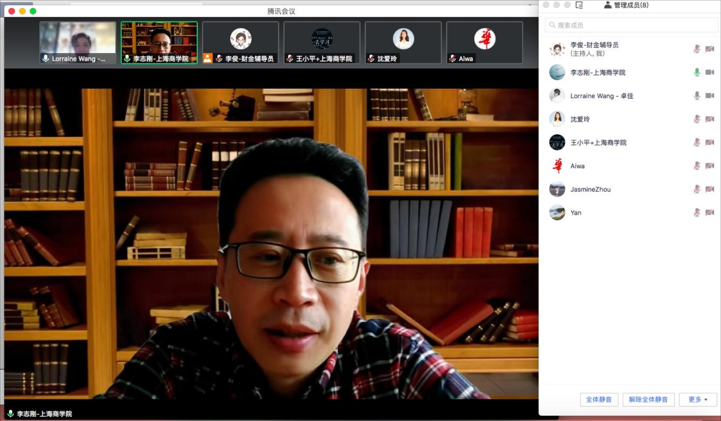Viewport: 721px width, 421px height.
Task: Select the Aiwa participant thumbnail
Action: (484, 42)
